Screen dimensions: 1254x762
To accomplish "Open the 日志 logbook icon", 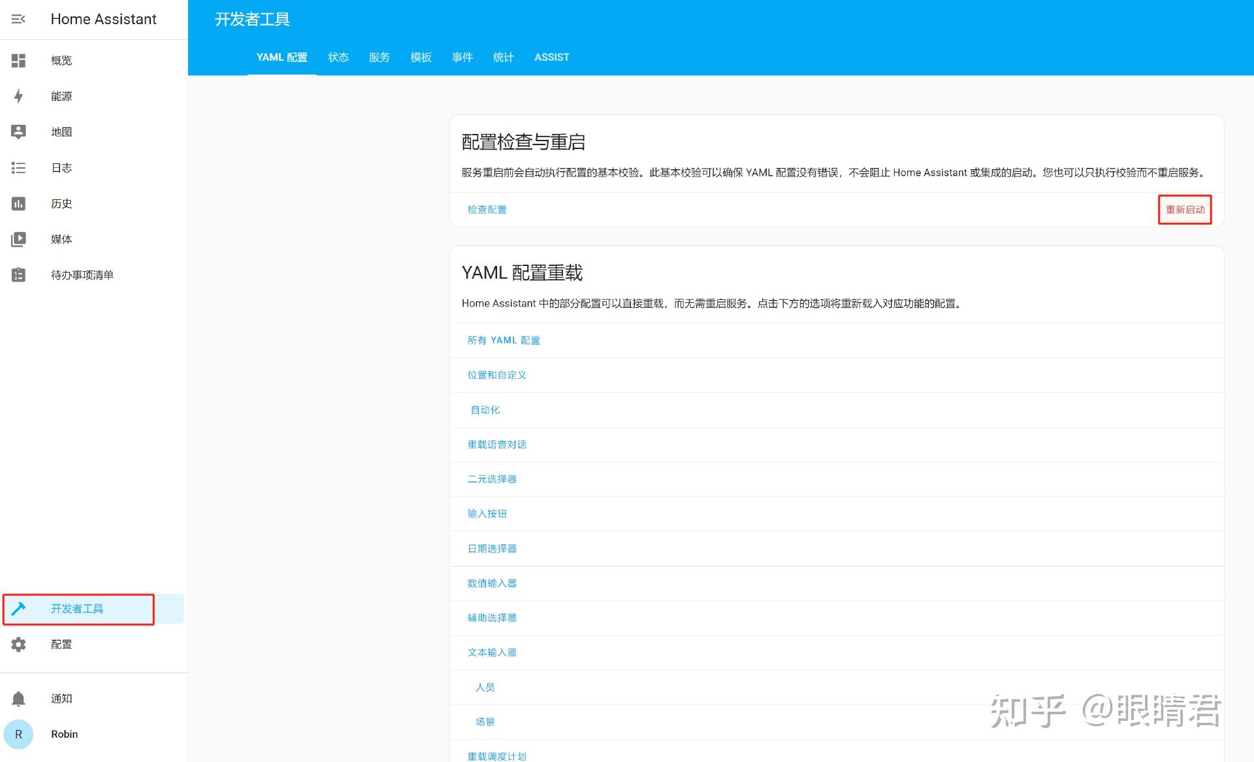I will (x=18, y=168).
